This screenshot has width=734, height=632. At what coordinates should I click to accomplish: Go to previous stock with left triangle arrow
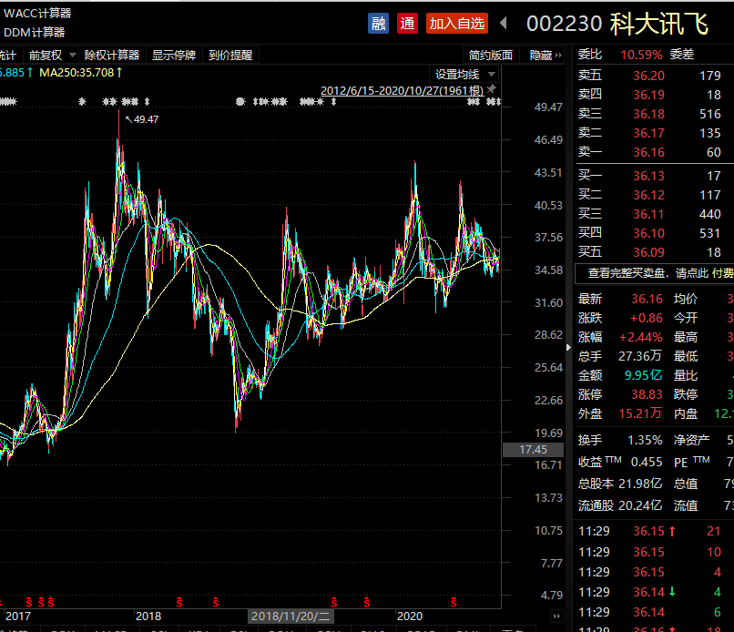pyautogui.click(x=504, y=23)
